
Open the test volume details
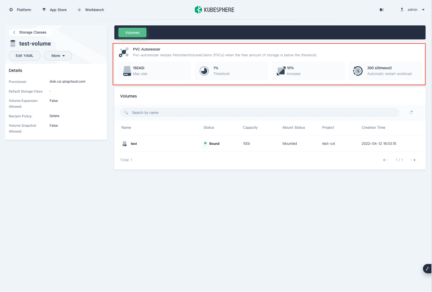pyautogui.click(x=134, y=143)
